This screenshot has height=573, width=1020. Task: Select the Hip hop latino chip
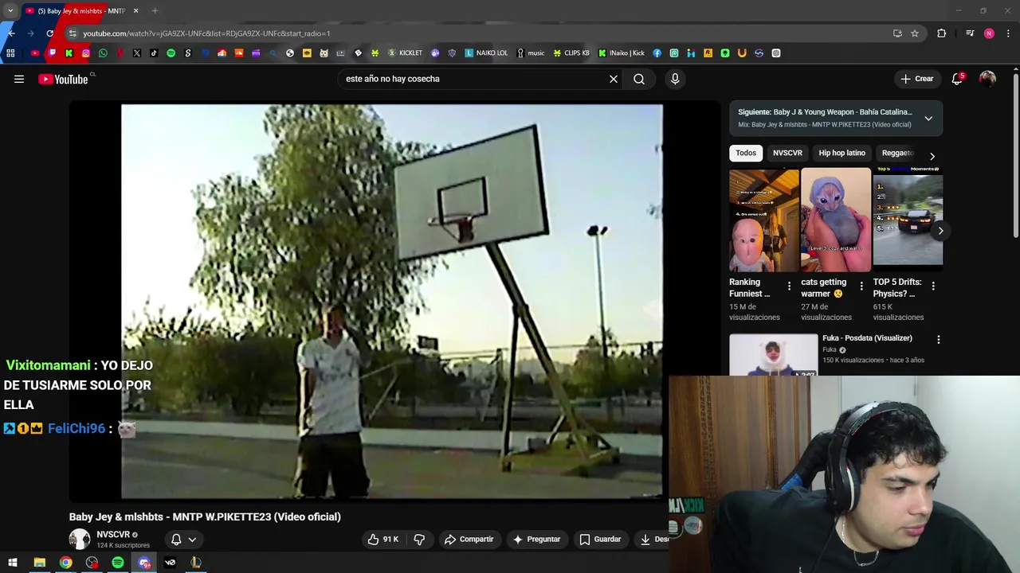[841, 153]
